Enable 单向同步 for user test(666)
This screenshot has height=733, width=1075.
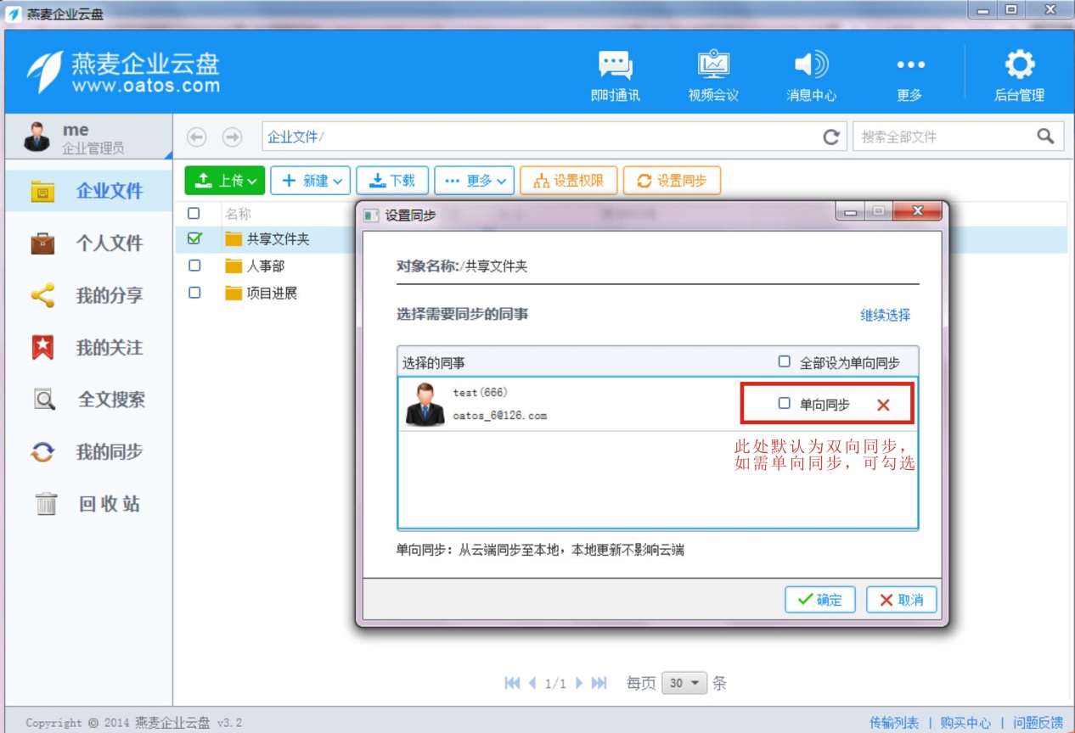(784, 403)
